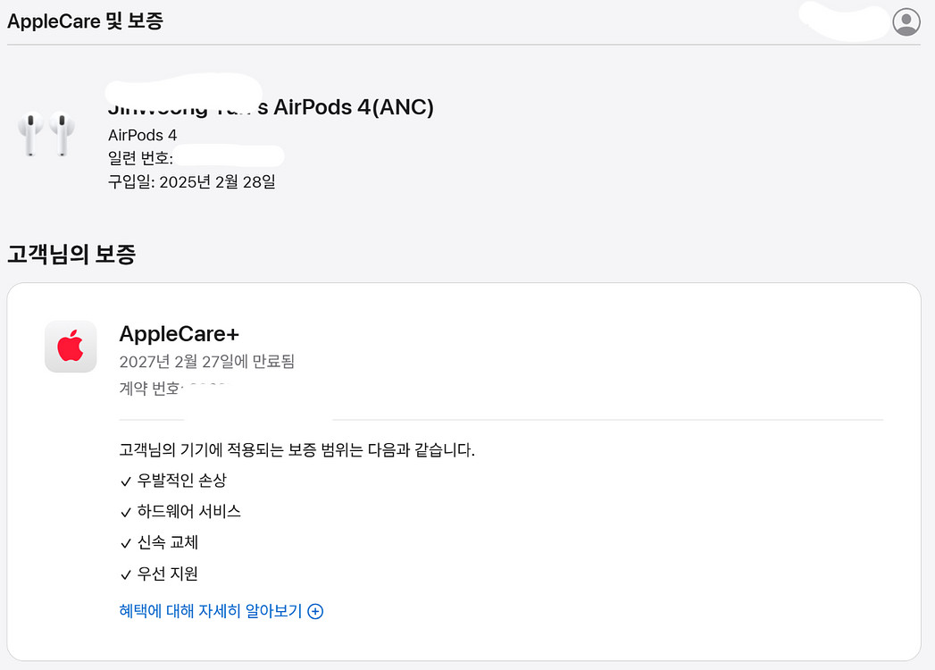The height and width of the screenshot is (670, 935).
Task: Click the red Apple logo AppleCare+ icon
Action: 71,347
